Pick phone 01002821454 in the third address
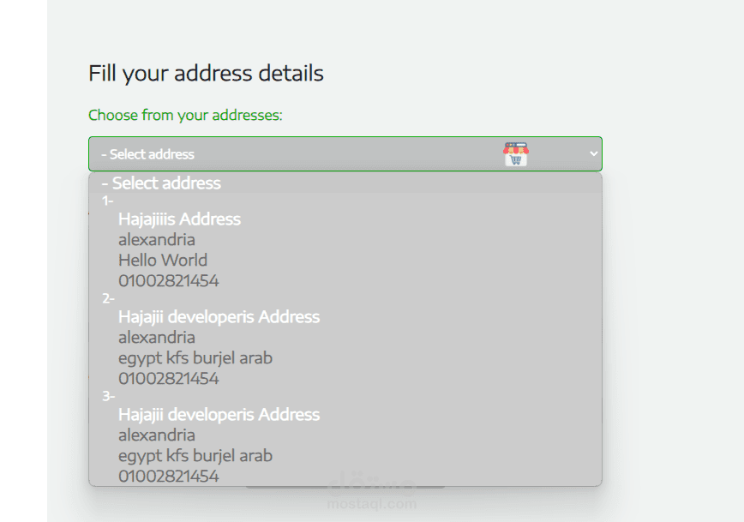The height and width of the screenshot is (522, 744). click(x=169, y=476)
